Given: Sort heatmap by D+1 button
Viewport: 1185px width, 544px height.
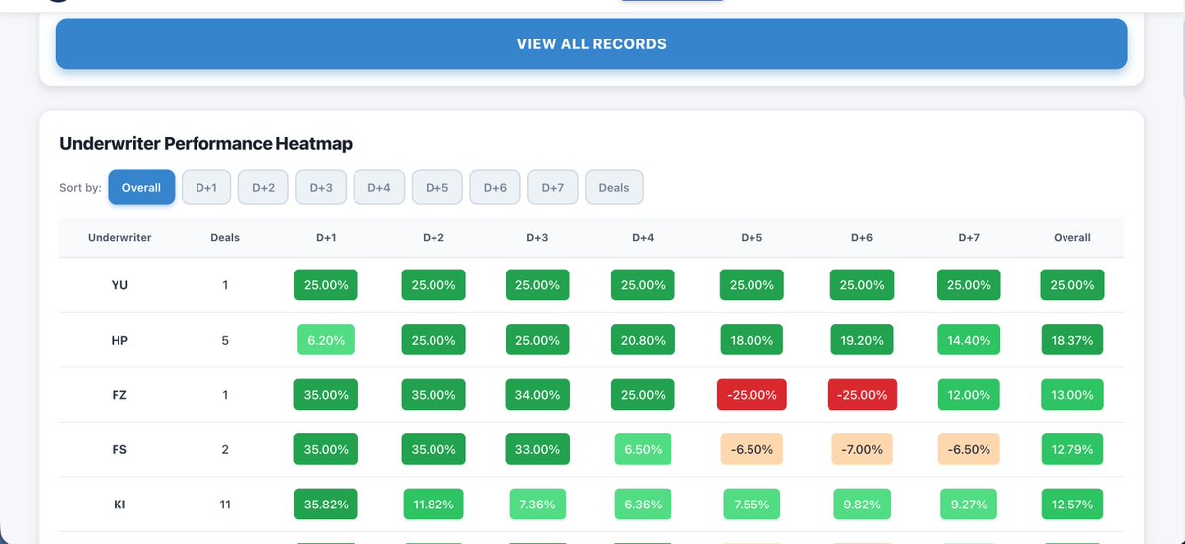Looking at the screenshot, I should click(205, 187).
